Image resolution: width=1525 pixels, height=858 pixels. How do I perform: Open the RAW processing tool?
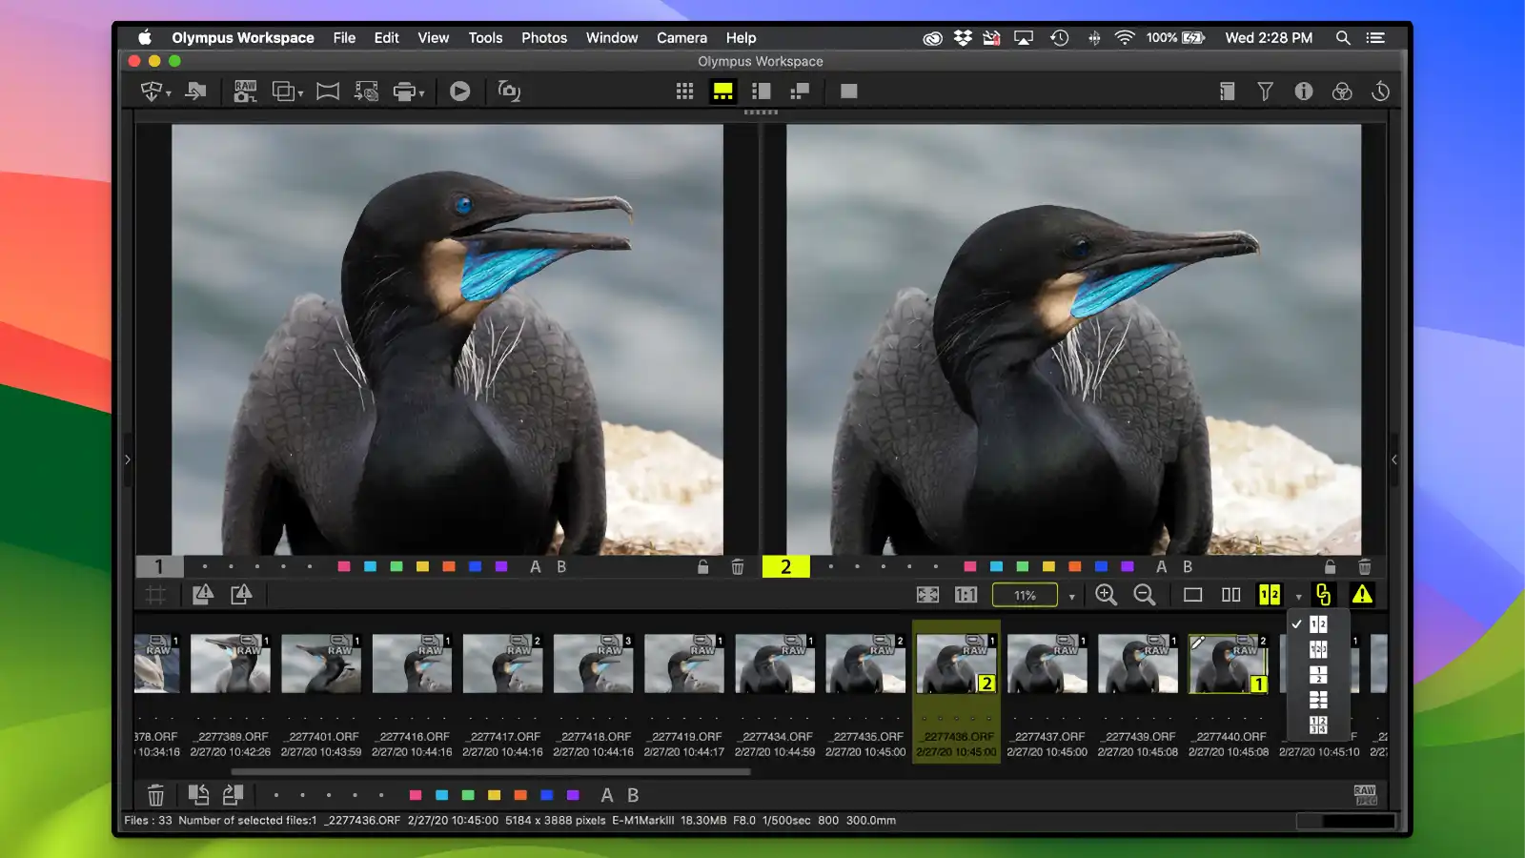(x=244, y=91)
